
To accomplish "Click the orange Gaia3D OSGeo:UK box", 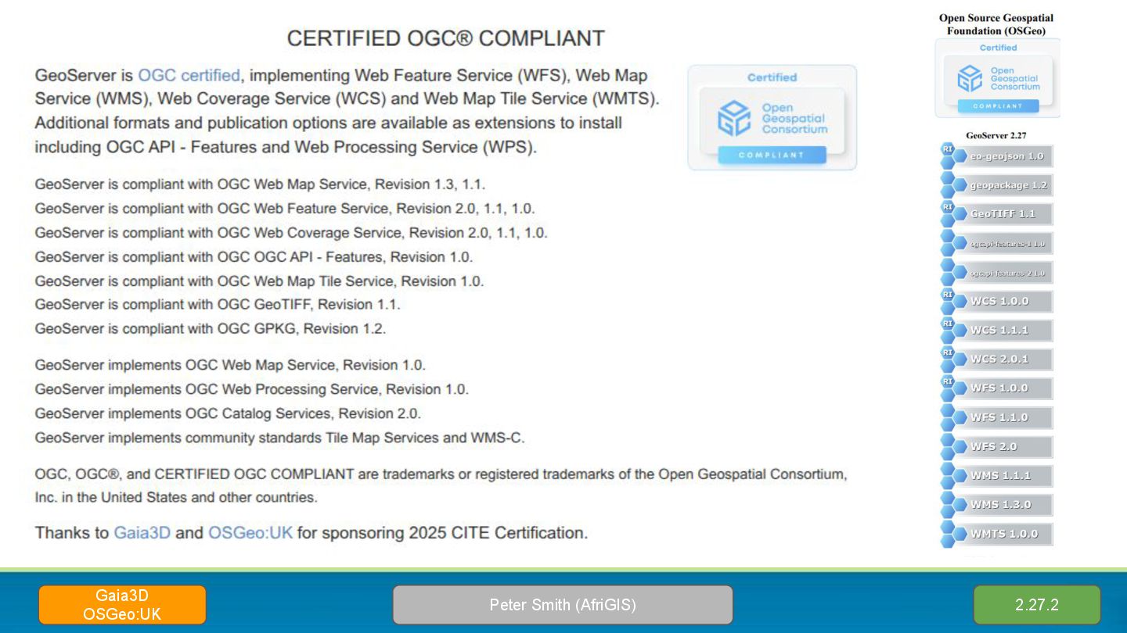I will 122,605.
